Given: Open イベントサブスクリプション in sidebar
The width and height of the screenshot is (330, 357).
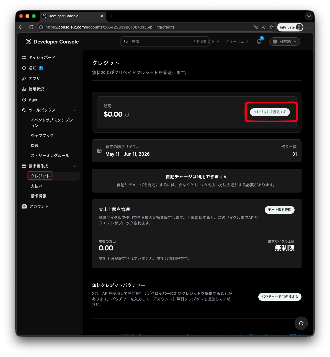Looking at the screenshot, I should (x=52, y=123).
